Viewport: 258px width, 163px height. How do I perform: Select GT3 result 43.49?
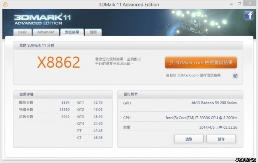coord(98,117)
